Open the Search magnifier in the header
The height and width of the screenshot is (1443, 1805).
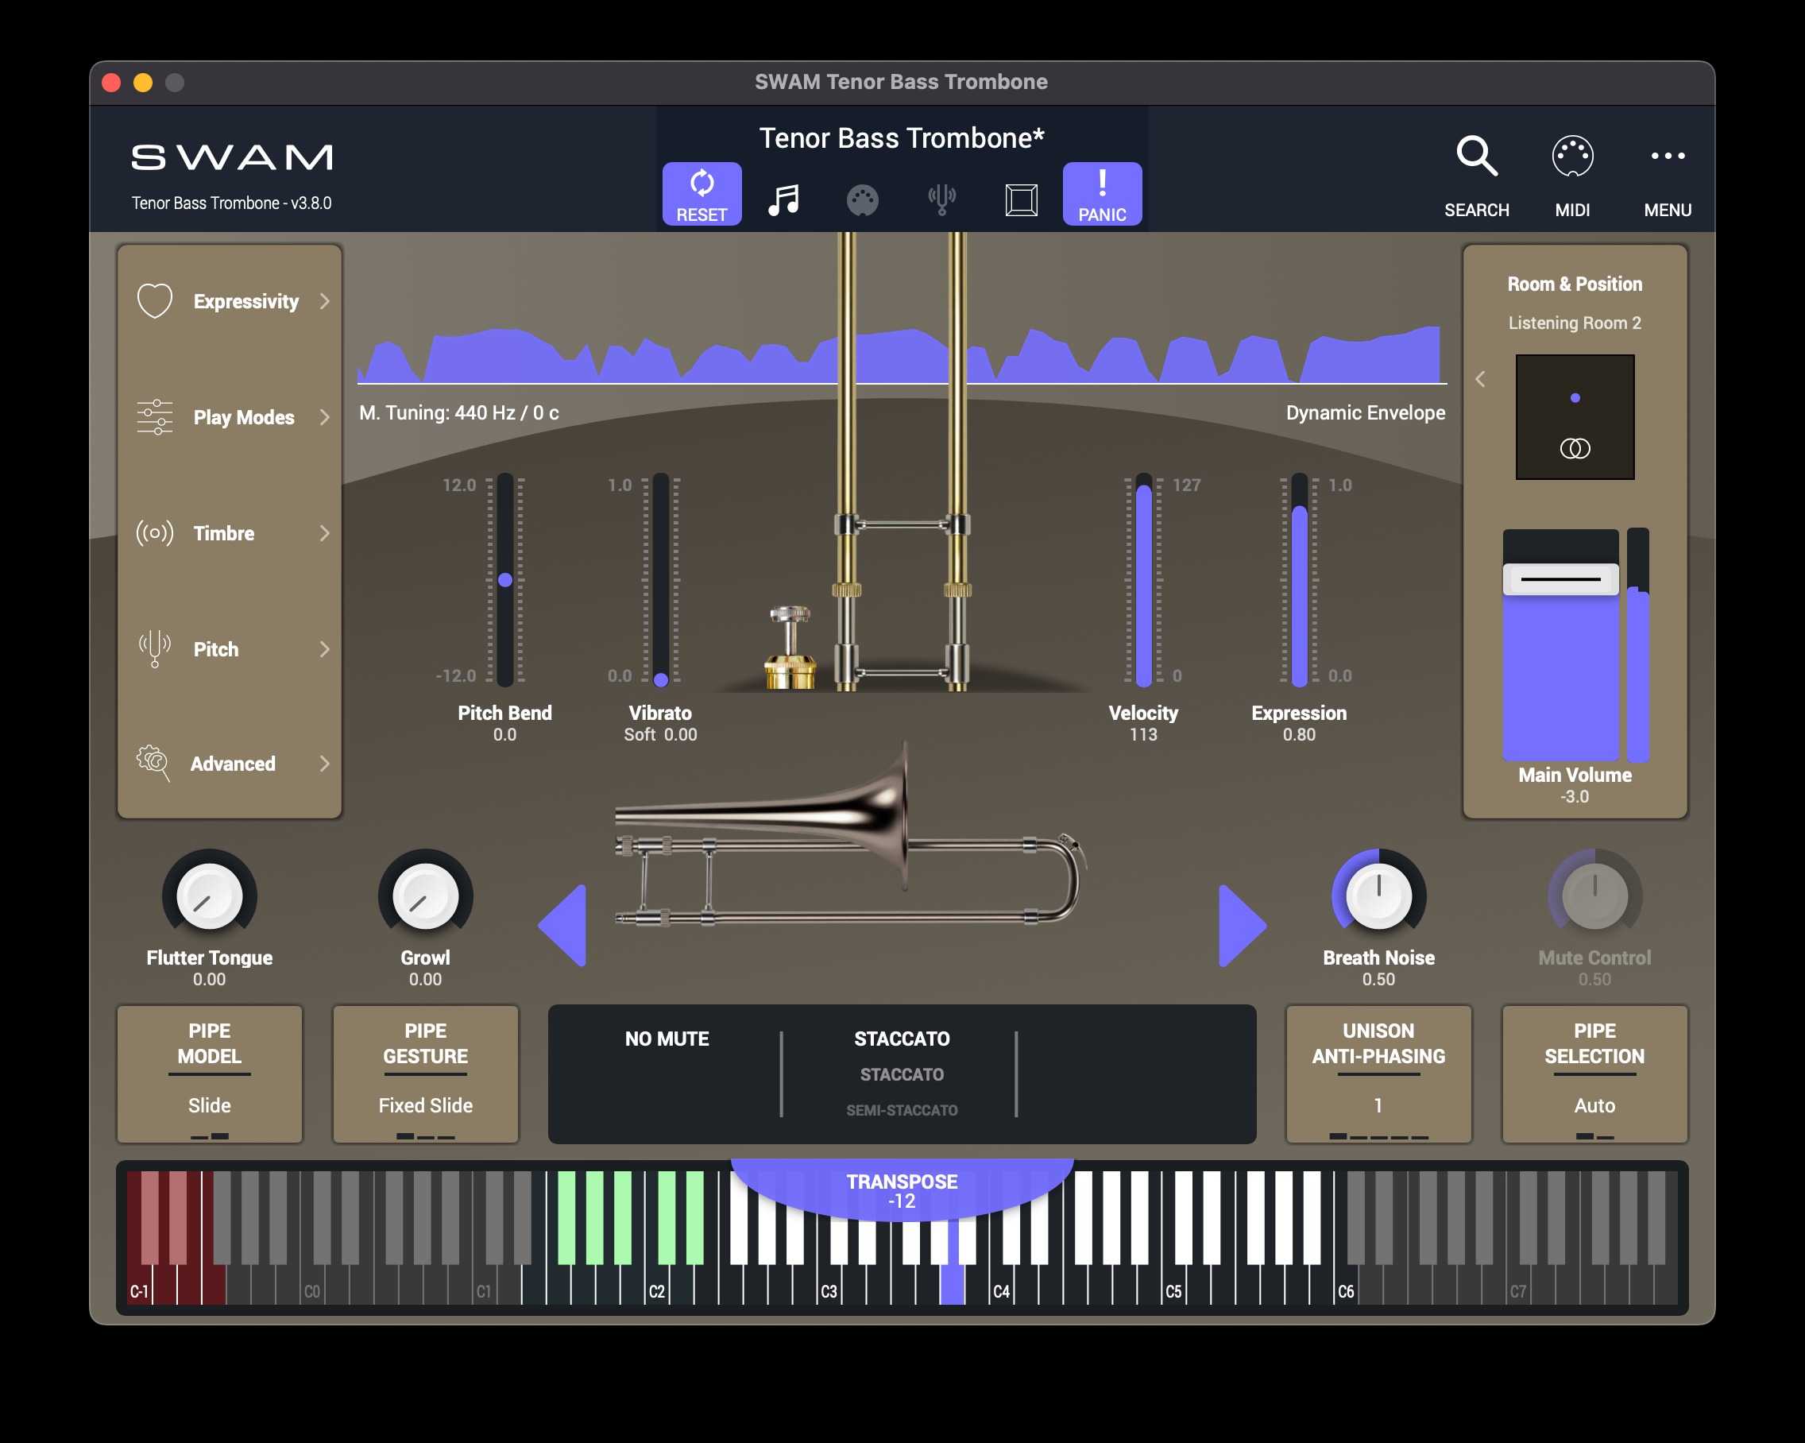(x=1477, y=156)
